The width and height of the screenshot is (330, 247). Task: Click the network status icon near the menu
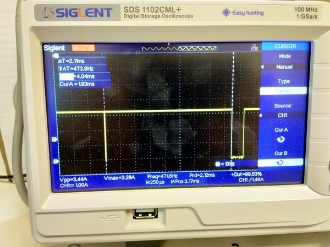pos(254,48)
